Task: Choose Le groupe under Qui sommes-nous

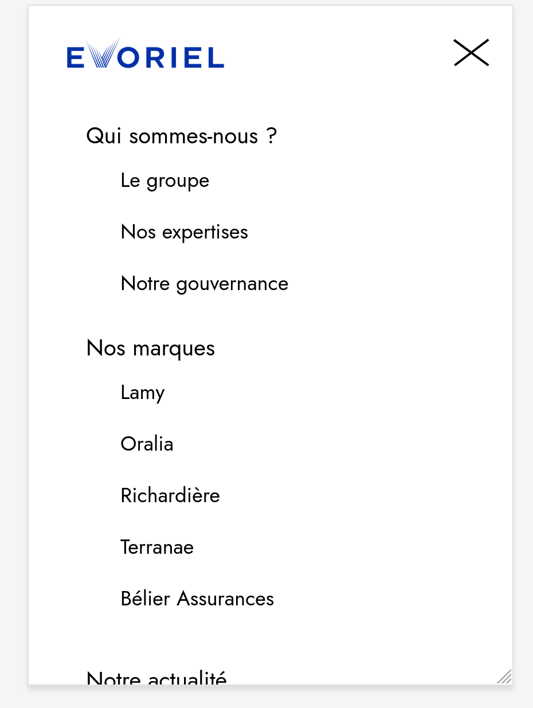Action: 164,181
